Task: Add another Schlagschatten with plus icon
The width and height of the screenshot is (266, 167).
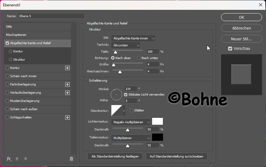Action: click(67, 117)
